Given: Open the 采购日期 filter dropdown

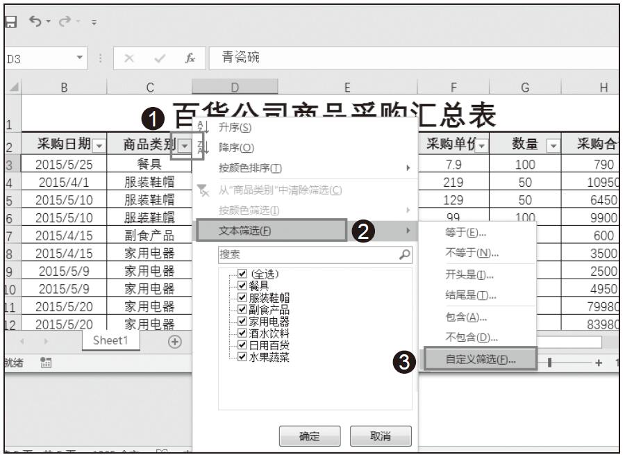Looking at the screenshot, I should (99, 144).
